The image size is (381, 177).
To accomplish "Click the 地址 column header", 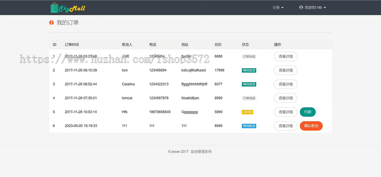I will (185, 45).
